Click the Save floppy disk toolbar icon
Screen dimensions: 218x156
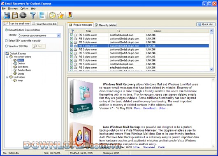click(x=15, y=15)
